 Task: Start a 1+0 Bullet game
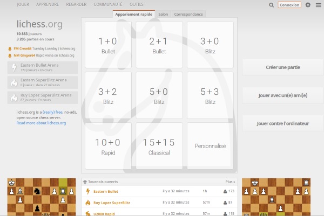[x=108, y=45]
